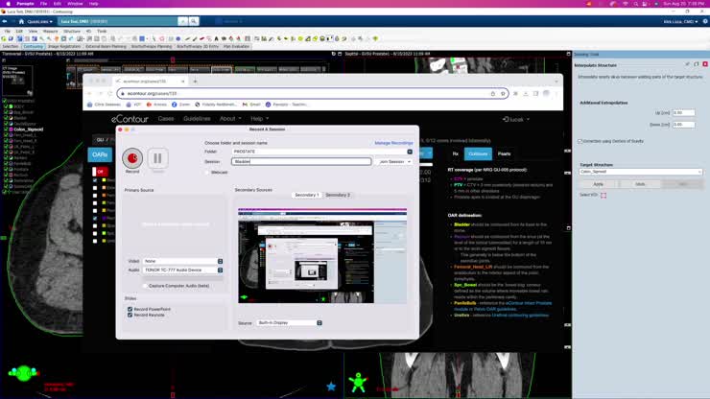Select the Secondary 1 tab

pyautogui.click(x=307, y=195)
